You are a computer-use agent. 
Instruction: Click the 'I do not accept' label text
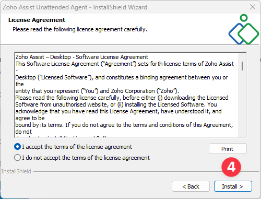tap(86, 158)
